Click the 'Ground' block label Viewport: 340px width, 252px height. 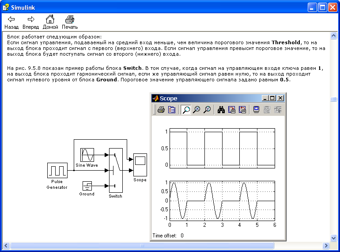[87, 194]
